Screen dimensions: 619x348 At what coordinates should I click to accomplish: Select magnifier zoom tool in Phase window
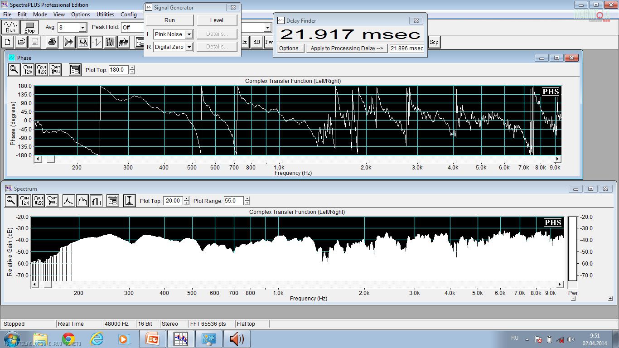click(14, 70)
